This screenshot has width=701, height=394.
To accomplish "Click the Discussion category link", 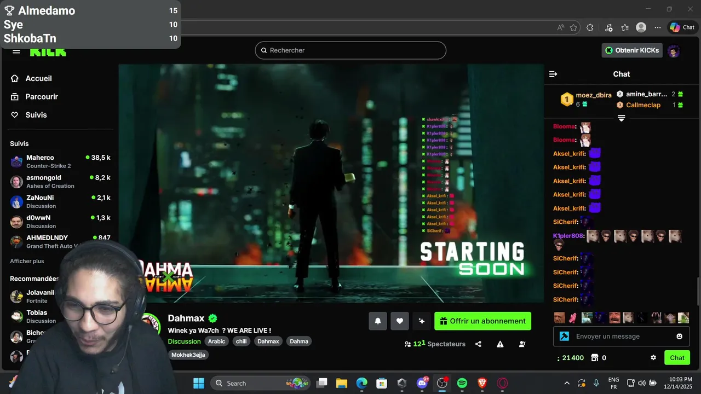I will pos(184,341).
